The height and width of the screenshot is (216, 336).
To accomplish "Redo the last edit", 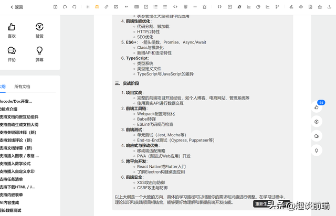I will pos(74,7).
